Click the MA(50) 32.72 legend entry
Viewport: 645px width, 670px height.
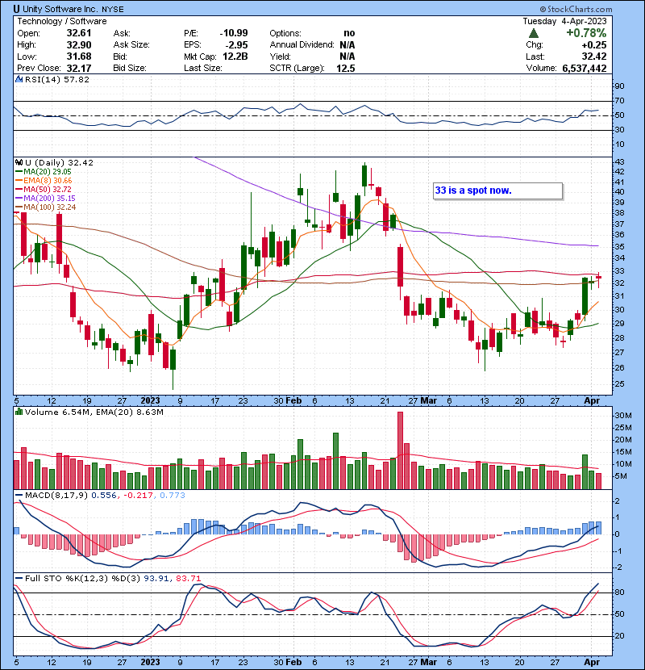tap(47, 189)
